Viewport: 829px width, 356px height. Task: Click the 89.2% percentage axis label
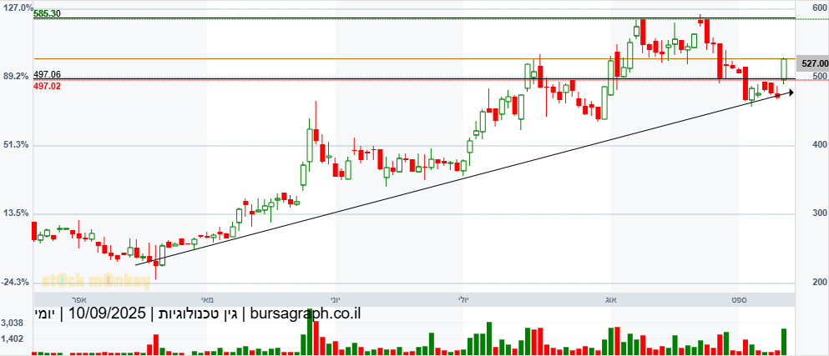(17, 77)
